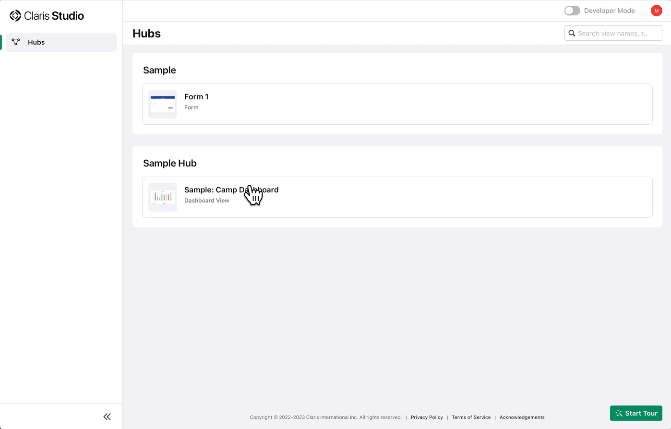
Task: Click the Claris Studio logo icon
Action: 15,16
